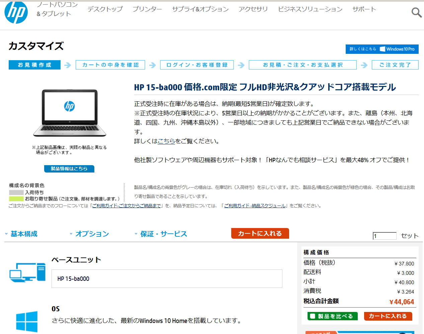Select the ご注文完了 step
This screenshot has width=424, height=334.
tap(395, 65)
